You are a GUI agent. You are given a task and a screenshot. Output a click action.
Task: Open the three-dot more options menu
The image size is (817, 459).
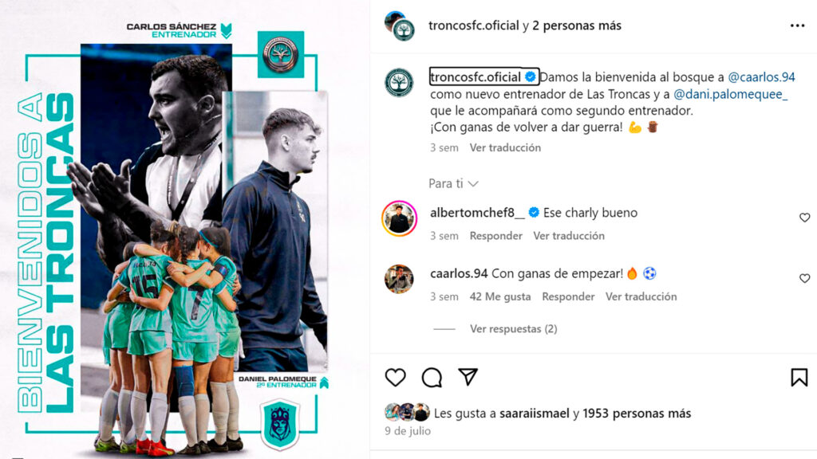click(797, 25)
